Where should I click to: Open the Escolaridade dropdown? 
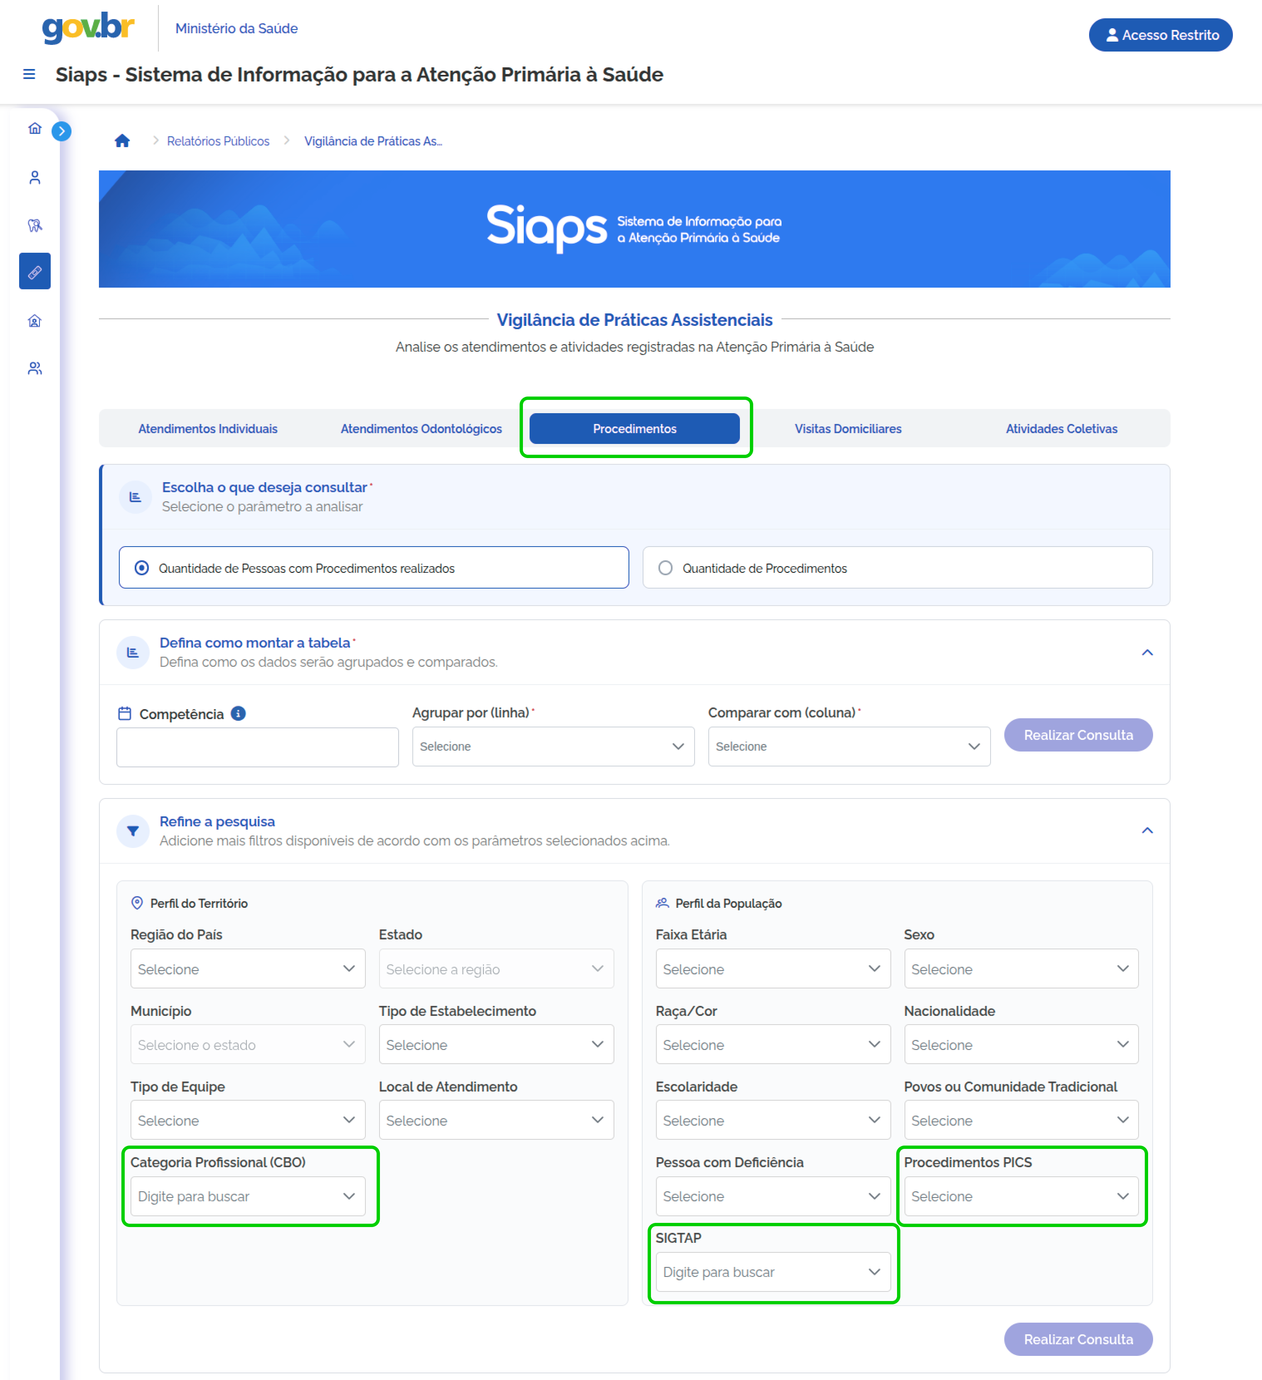coord(773,1120)
